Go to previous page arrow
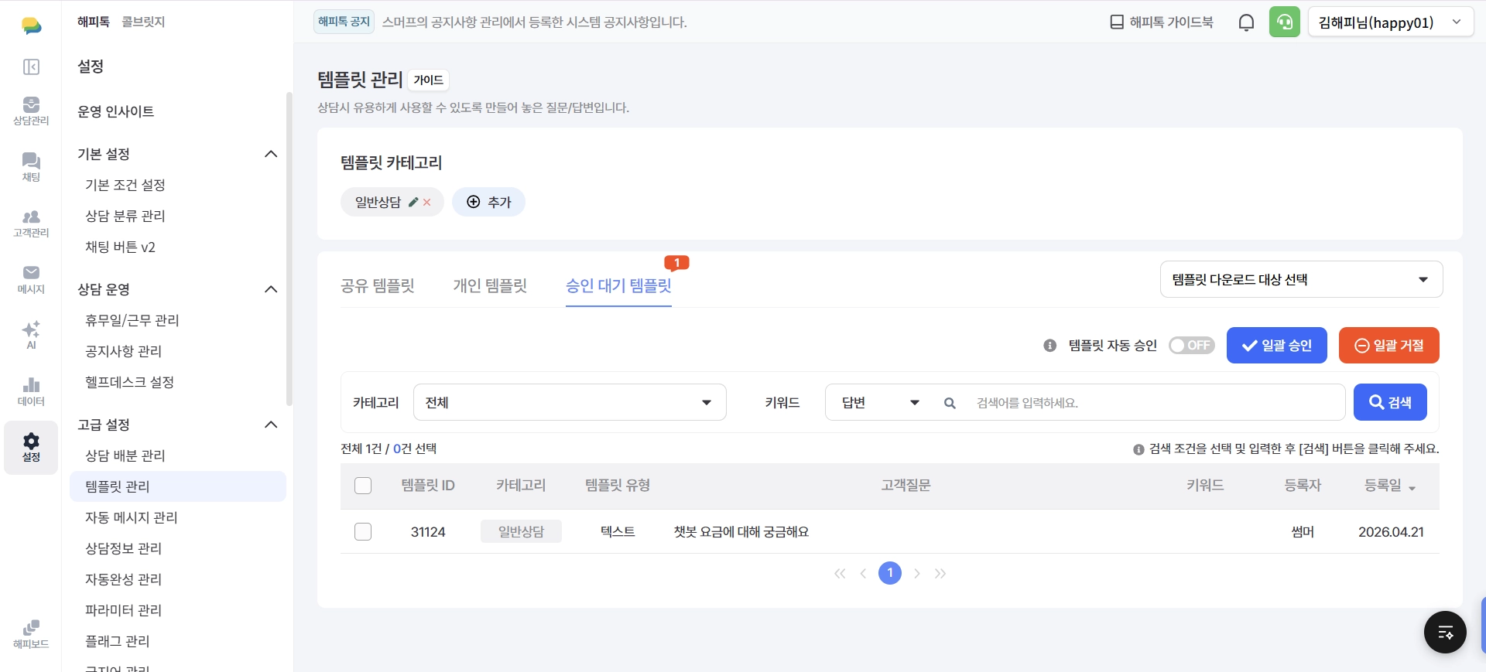The image size is (1486, 672). (x=863, y=573)
